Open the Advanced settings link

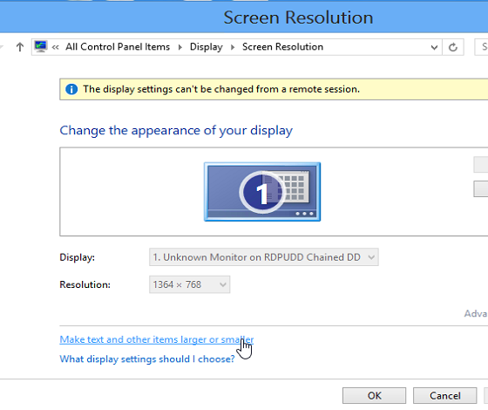[476, 313]
